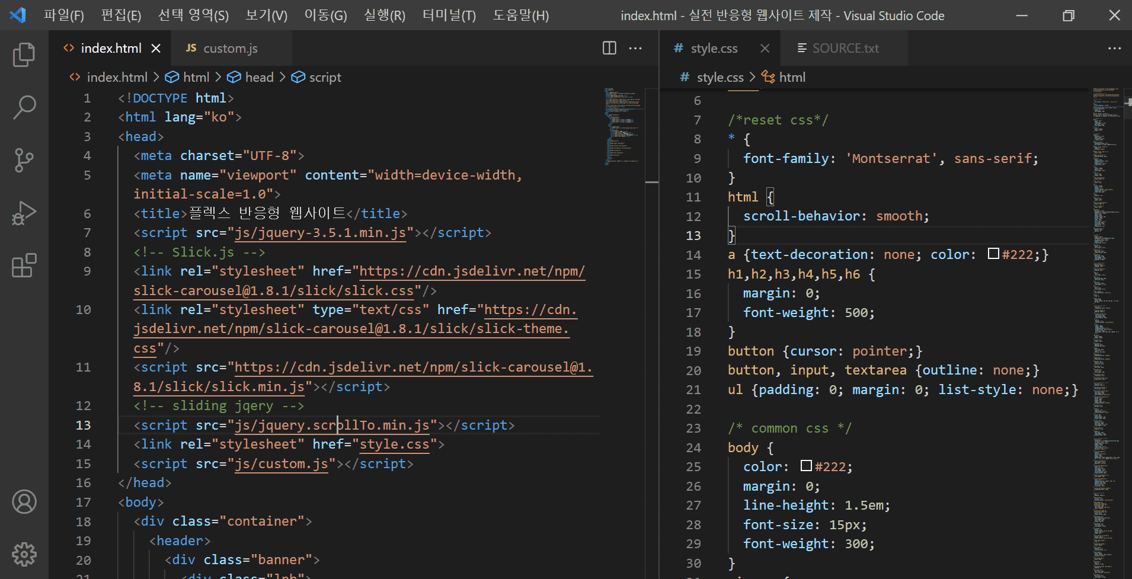Click the 'sliding jqery' comment line
Image resolution: width=1132 pixels, height=579 pixels.
(219, 406)
